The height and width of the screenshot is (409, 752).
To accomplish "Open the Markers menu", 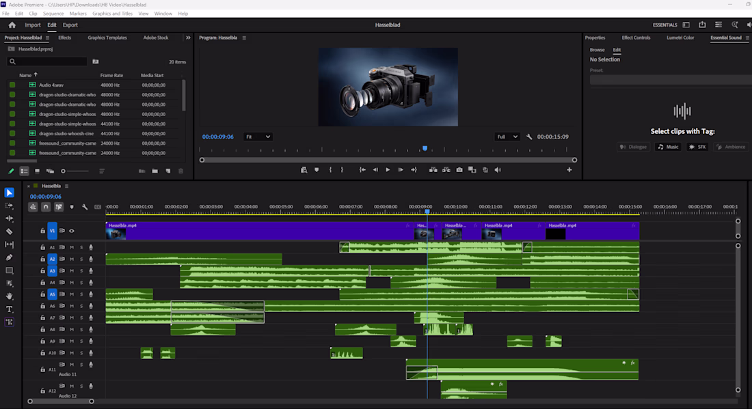I will [x=78, y=14].
